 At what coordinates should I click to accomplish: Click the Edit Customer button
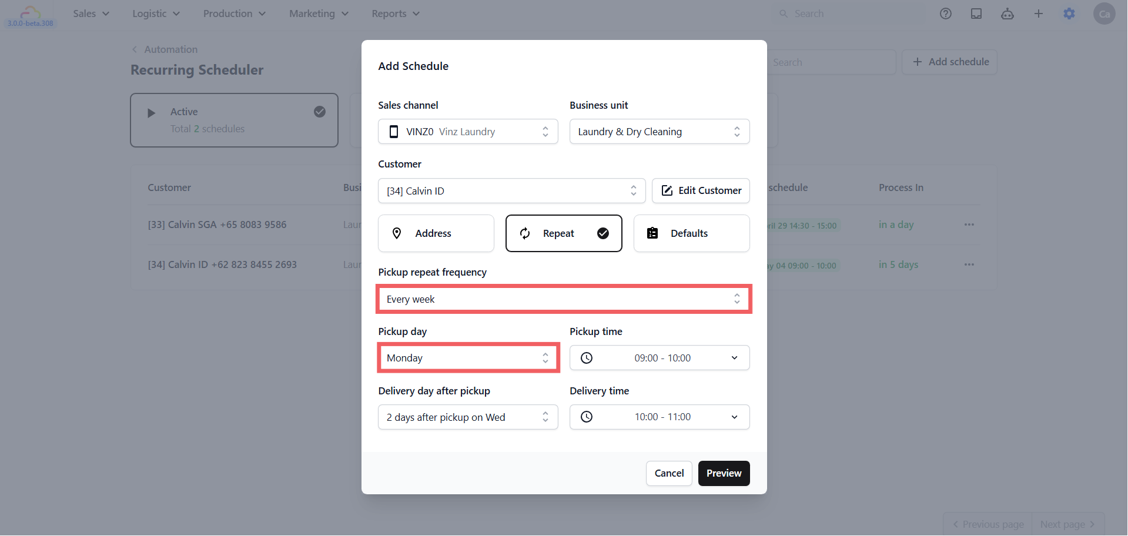(701, 191)
